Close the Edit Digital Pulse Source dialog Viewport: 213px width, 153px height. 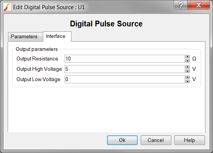(198, 5)
